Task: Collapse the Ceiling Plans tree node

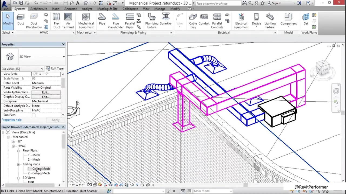Action: tap(18, 164)
